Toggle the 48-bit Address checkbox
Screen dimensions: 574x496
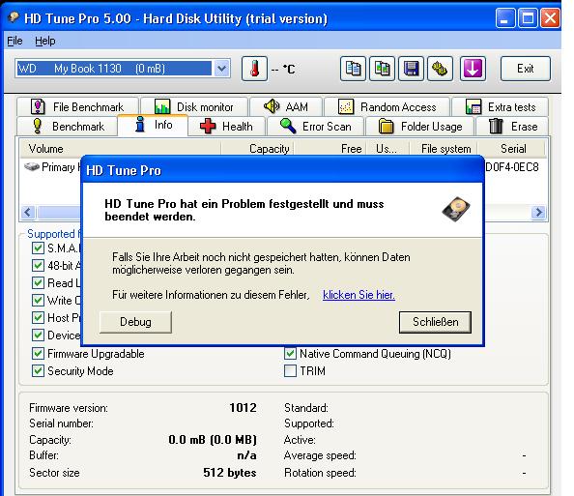[x=38, y=265]
